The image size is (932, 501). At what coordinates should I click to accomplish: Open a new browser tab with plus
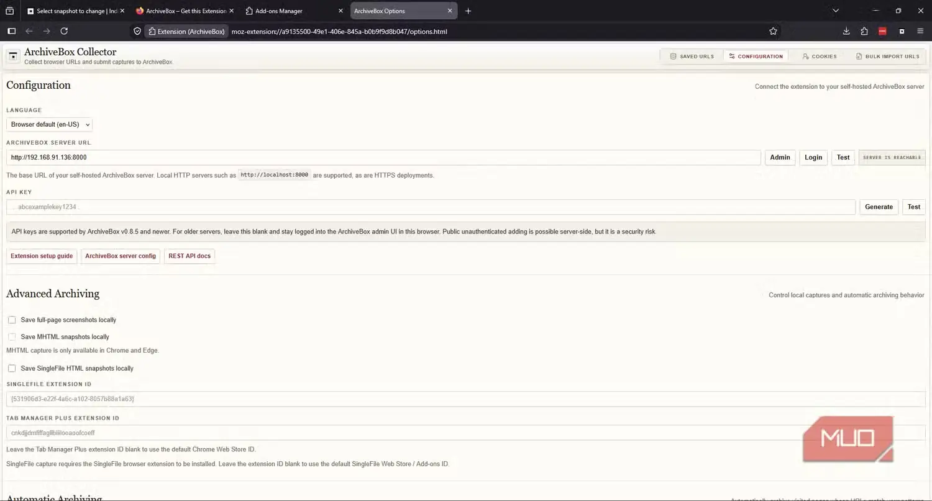[x=468, y=11]
